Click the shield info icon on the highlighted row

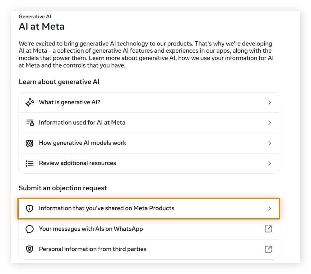pyautogui.click(x=29, y=209)
